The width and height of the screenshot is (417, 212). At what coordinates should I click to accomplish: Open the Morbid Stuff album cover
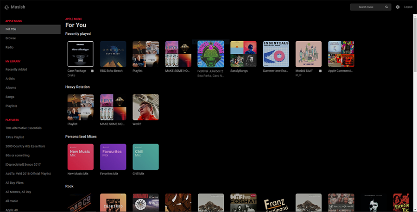tap(309, 54)
